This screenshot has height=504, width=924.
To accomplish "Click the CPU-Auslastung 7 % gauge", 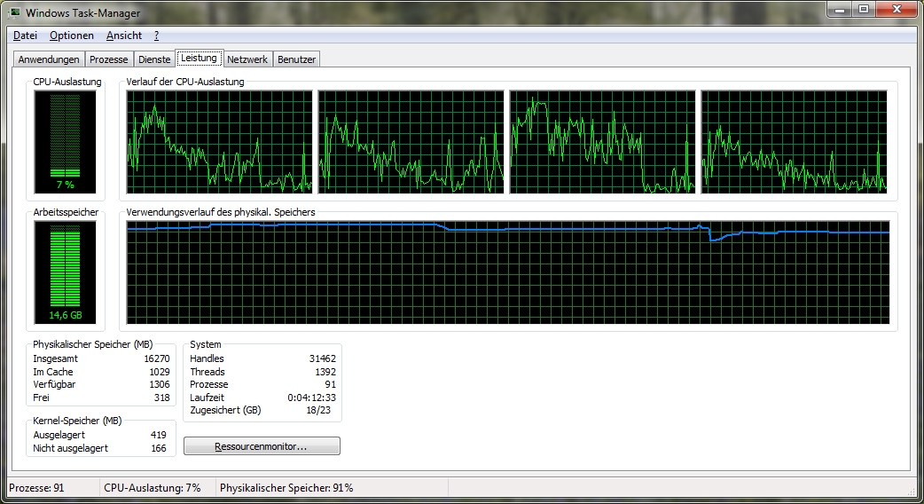I will pos(65,142).
